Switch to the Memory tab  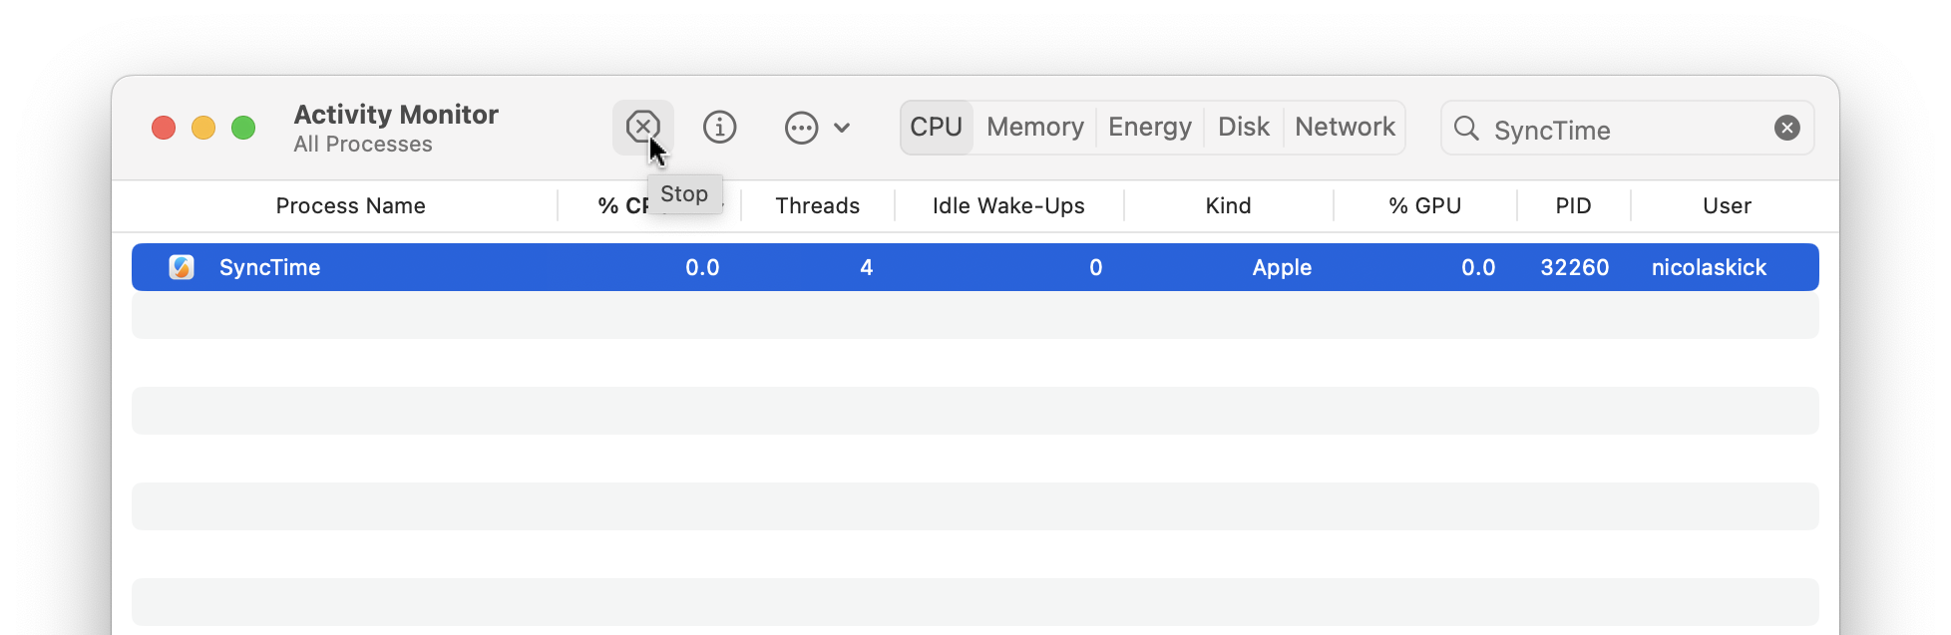coord(1034,128)
